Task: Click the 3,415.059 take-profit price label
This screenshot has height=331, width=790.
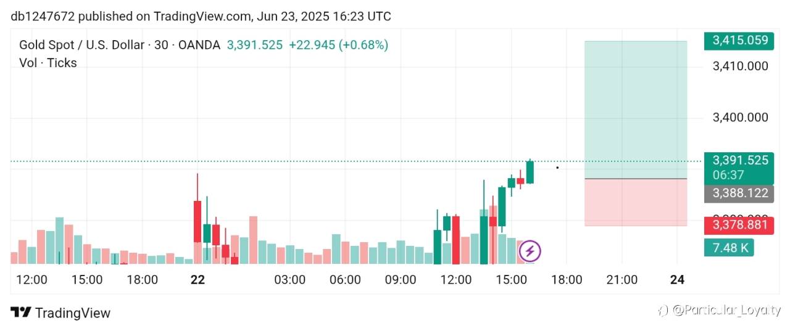Action: click(739, 41)
